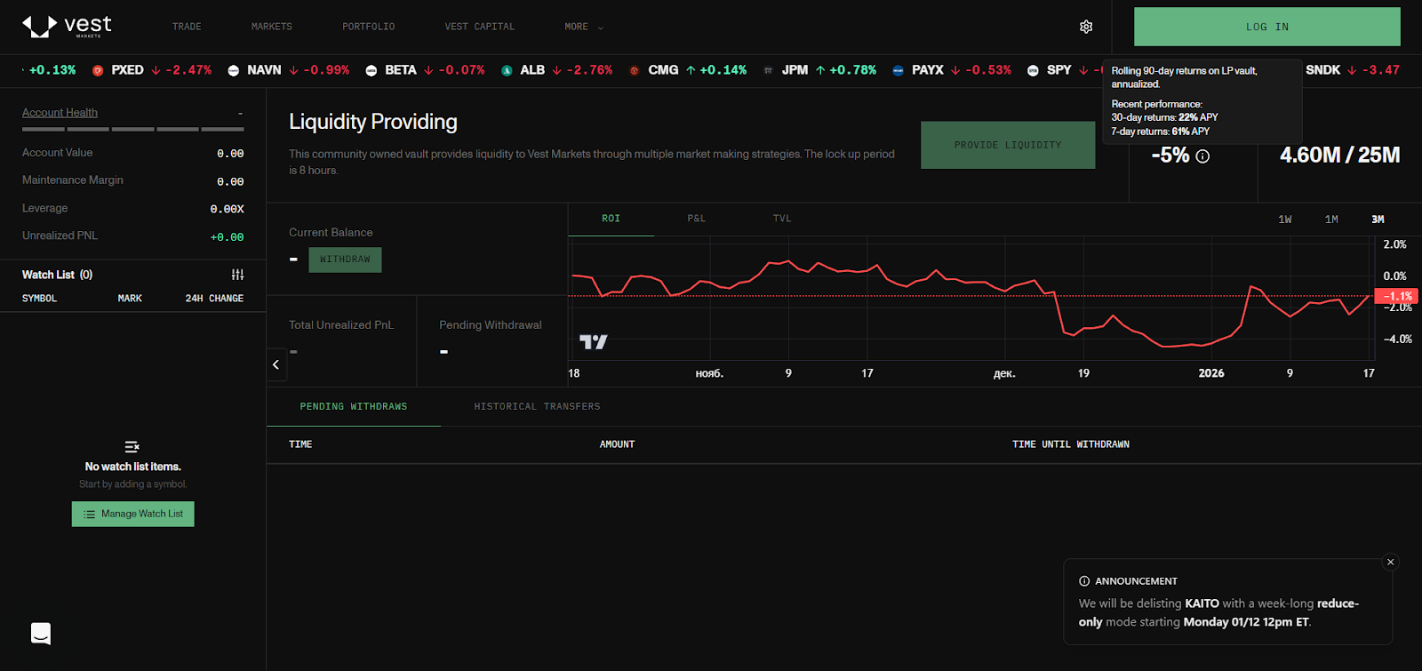Click the LOG IN button
The width and height of the screenshot is (1422, 671).
[x=1267, y=27]
